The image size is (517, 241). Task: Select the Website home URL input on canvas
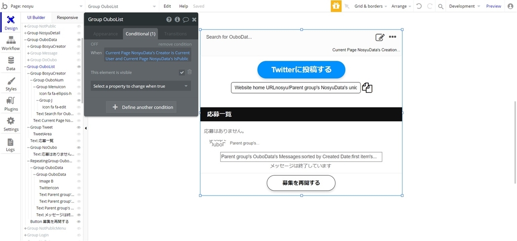coord(295,88)
